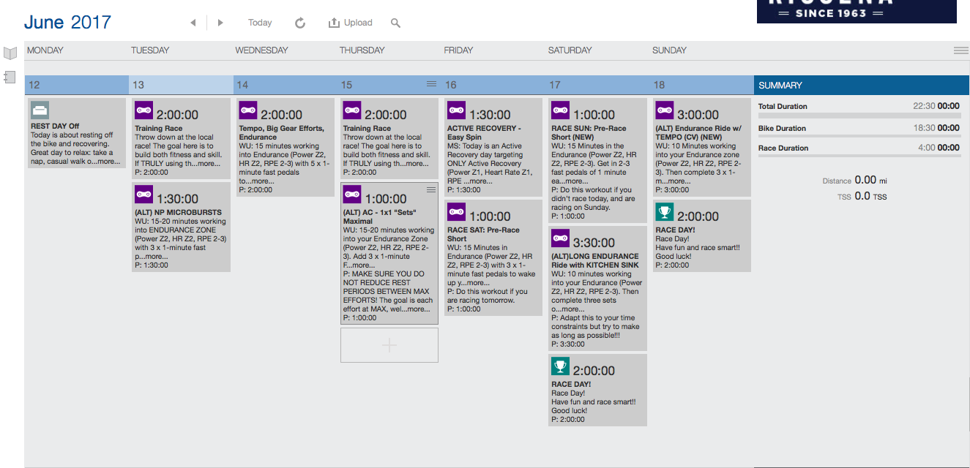970x468 pixels.
Task: Go to next month with right arrow
Action: click(x=220, y=23)
